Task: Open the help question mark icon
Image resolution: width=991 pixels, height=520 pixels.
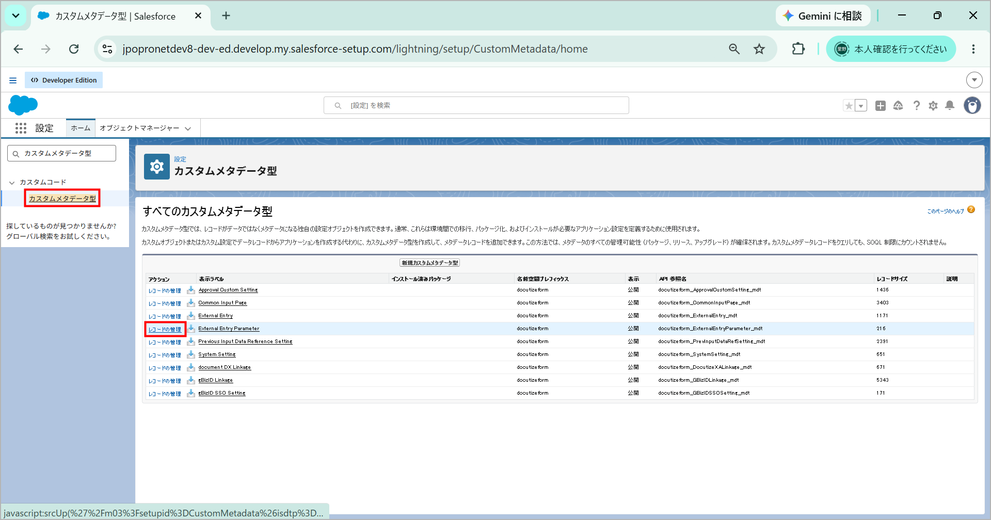Action: pyautogui.click(x=917, y=106)
